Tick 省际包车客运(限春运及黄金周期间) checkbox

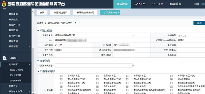tap(127, 90)
